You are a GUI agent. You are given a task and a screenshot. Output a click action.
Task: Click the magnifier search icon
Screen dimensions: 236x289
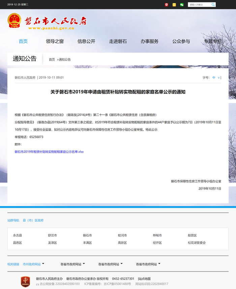(213, 5)
